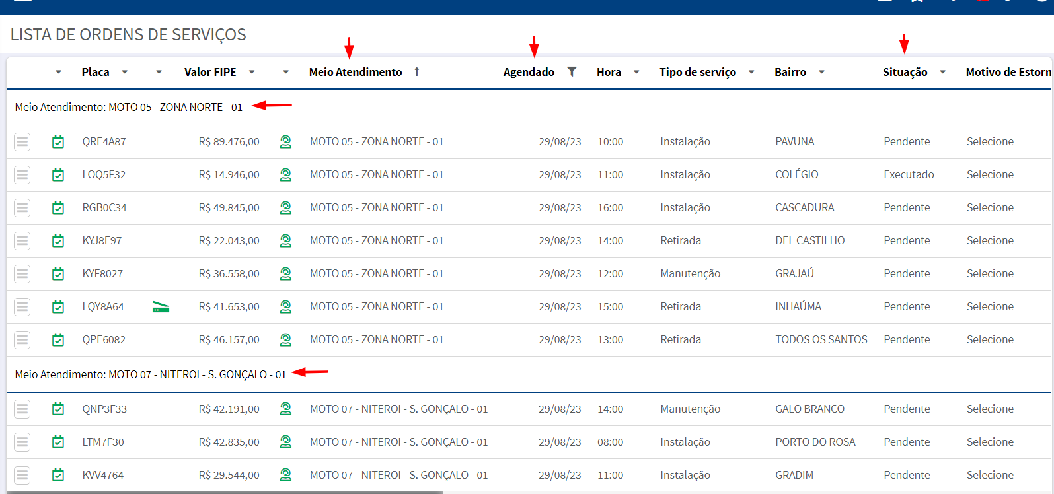Open row menu for plate LOQ5F32
This screenshot has width=1054, height=494.
click(22, 174)
